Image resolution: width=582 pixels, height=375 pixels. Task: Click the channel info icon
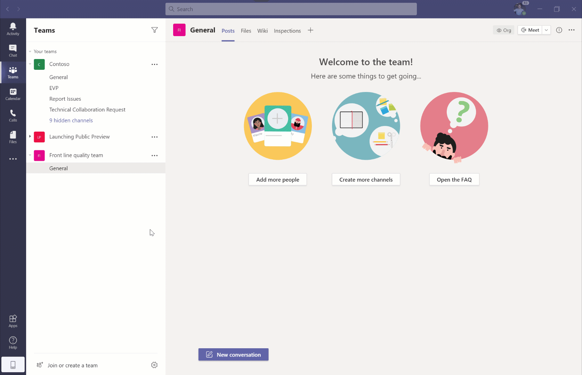(x=559, y=30)
